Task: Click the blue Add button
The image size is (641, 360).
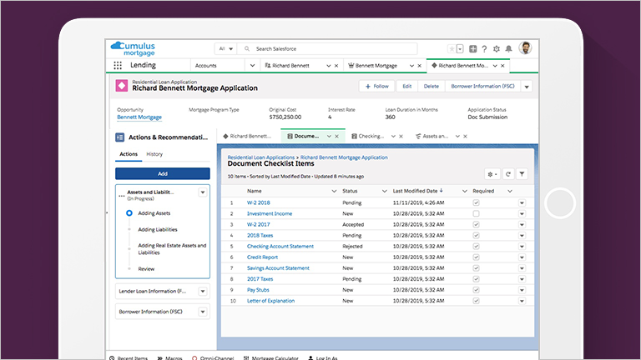Action: click(162, 173)
